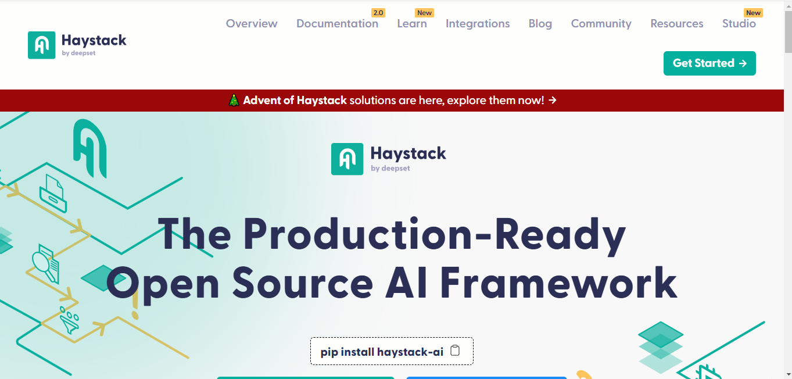Open the Learn menu item

click(x=412, y=23)
